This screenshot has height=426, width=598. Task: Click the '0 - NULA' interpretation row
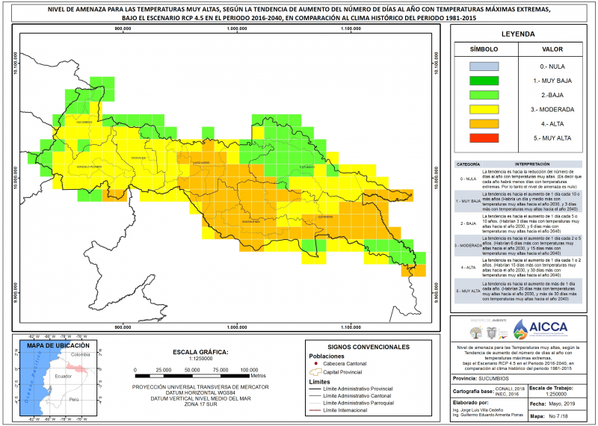518,179
